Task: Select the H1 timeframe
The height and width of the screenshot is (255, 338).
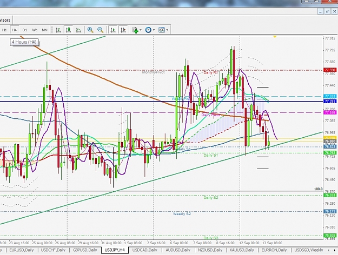Action: [4, 30]
